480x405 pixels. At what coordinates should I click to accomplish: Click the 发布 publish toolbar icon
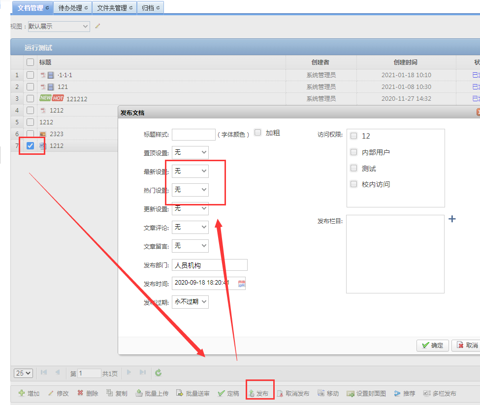click(x=252, y=394)
